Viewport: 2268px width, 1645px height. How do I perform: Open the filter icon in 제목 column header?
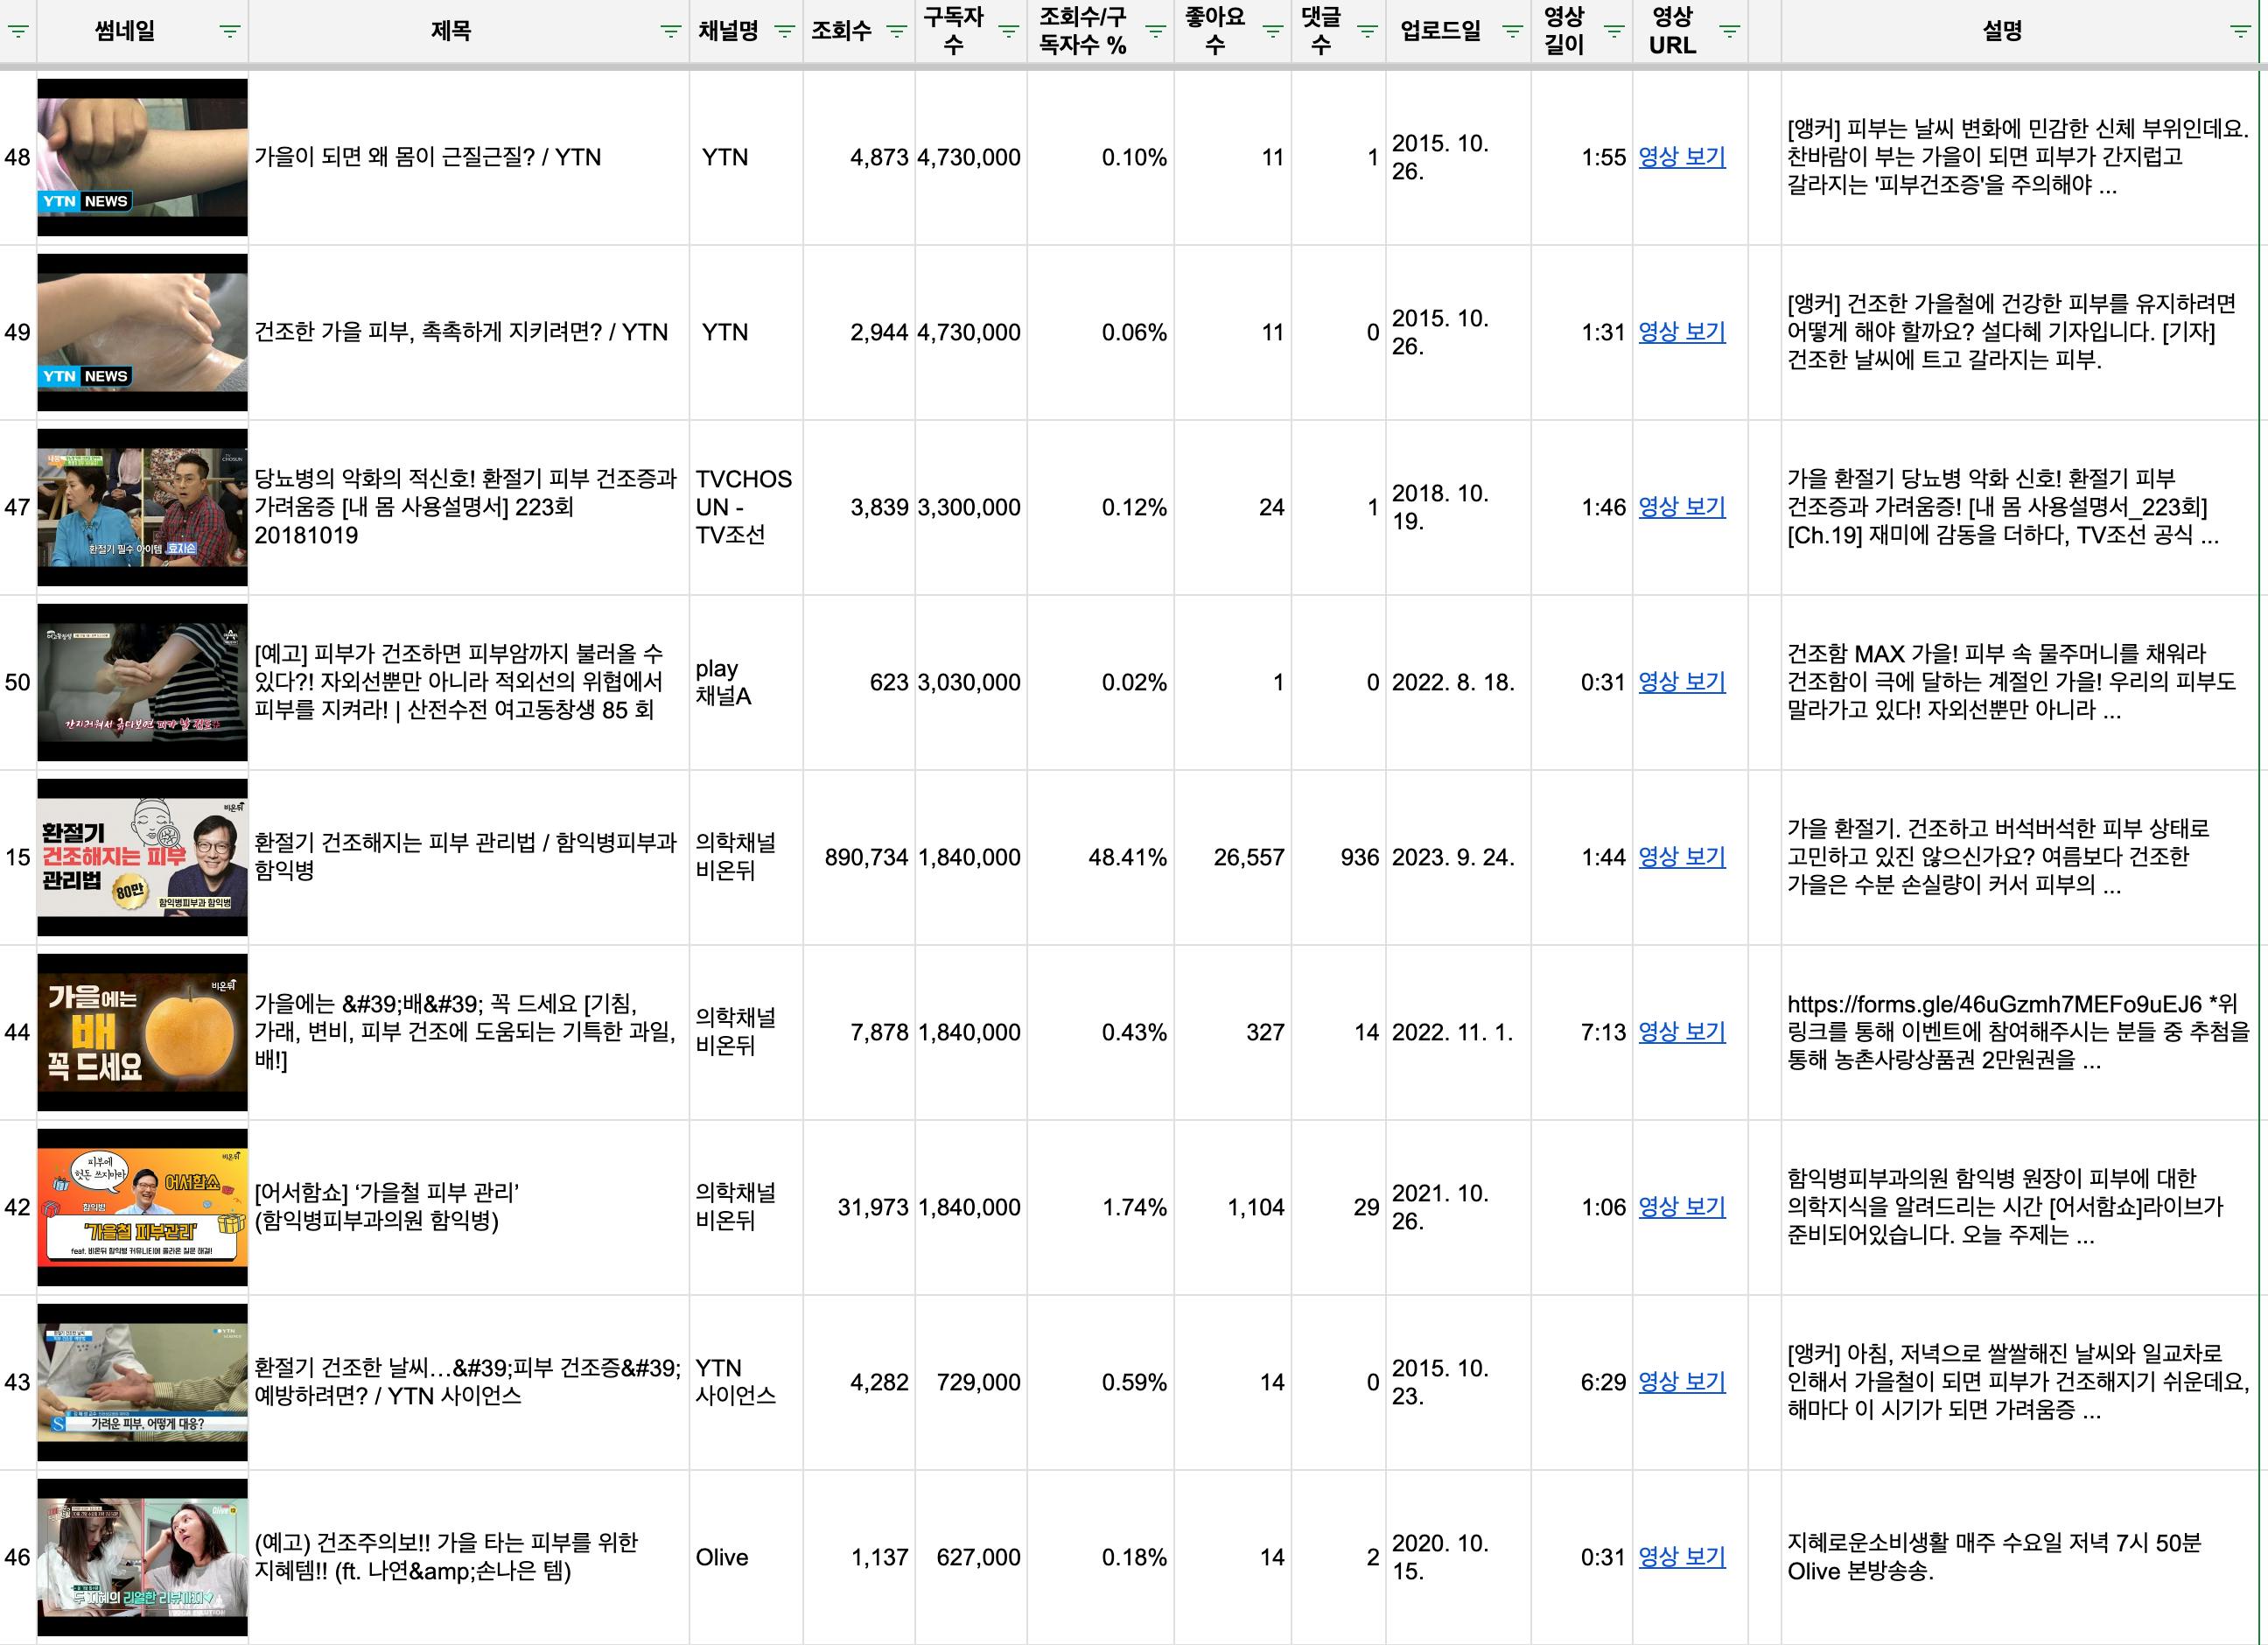coord(670,31)
